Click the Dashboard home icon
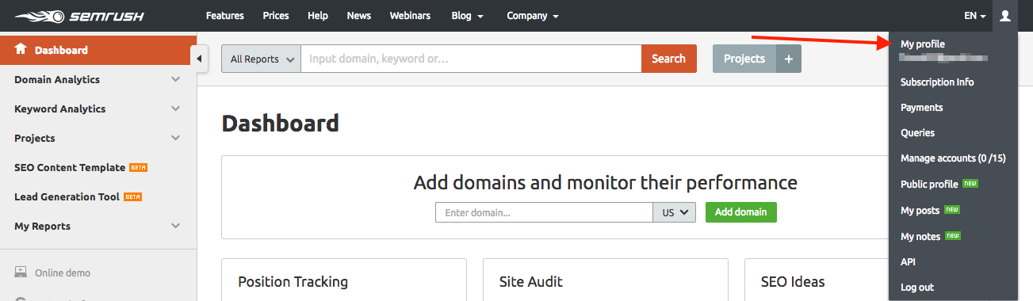The width and height of the screenshot is (1033, 301). (21, 50)
